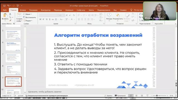Open the Файл menu
Image resolution: width=178 pixels, height=100 pixels.
(5, 10)
